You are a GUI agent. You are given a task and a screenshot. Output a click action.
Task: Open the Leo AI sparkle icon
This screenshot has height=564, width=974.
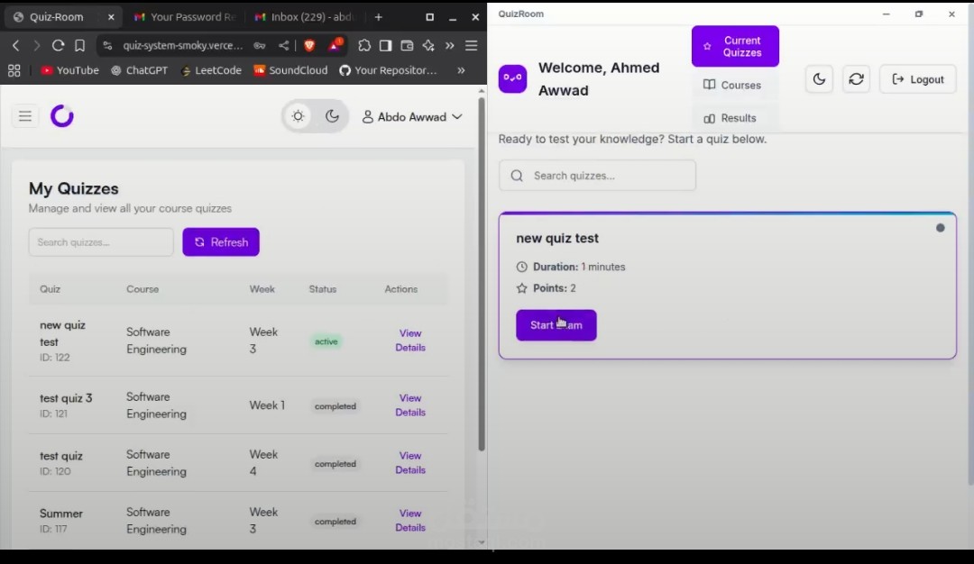[x=428, y=45]
